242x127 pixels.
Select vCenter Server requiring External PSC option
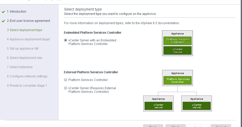[x=66, y=88]
